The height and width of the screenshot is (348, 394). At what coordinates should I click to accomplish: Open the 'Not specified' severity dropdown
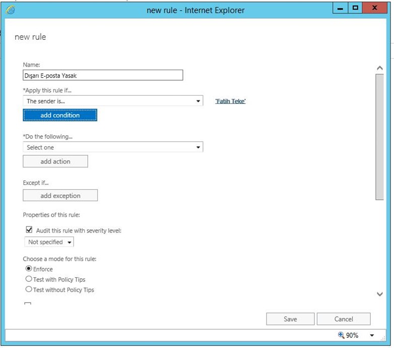pyautogui.click(x=49, y=242)
